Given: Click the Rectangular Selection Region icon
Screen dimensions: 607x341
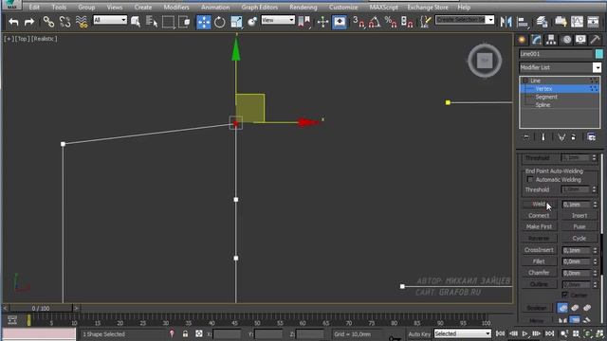Looking at the screenshot, I should point(168,22).
